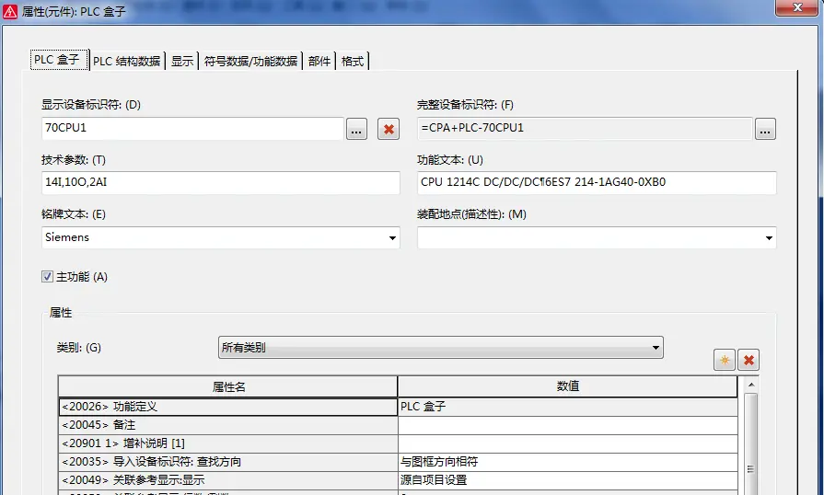Select the <20035> 导入设备标识符: 查找方向 row
Screen dimensions: 824x495
coord(228,462)
